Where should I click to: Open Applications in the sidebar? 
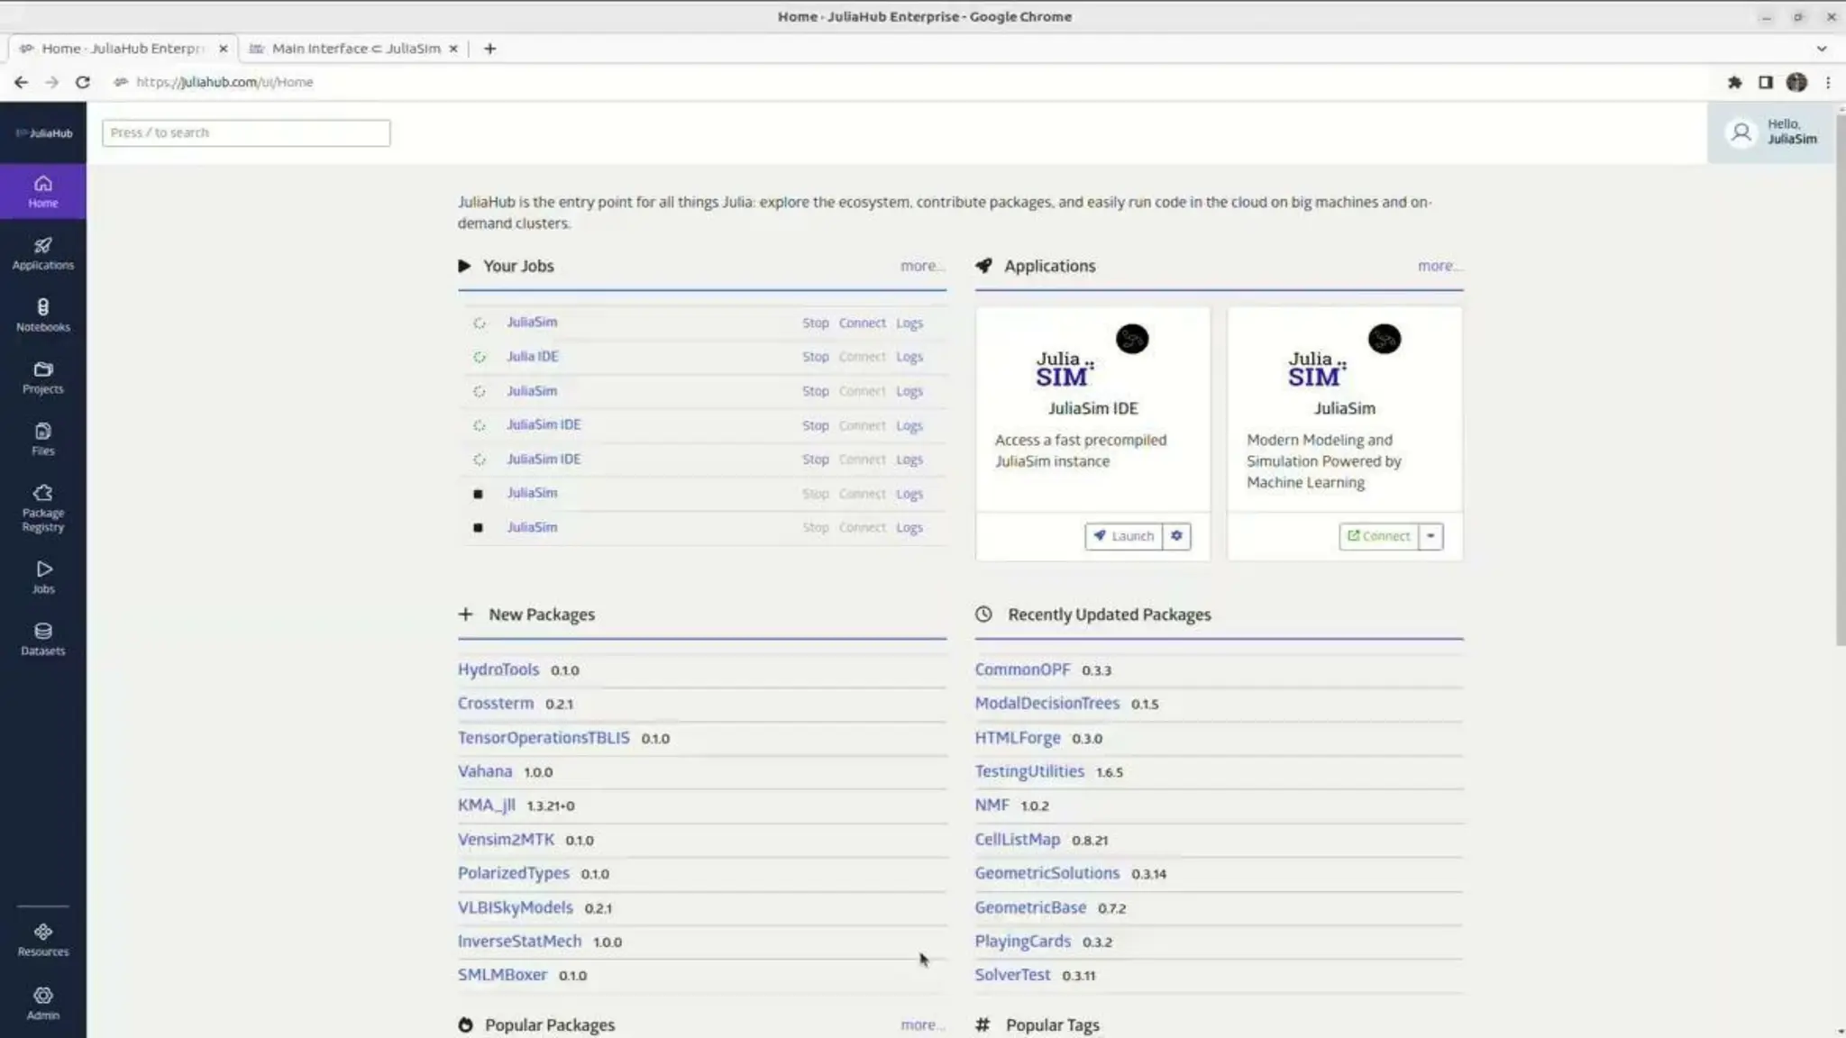coord(42,253)
